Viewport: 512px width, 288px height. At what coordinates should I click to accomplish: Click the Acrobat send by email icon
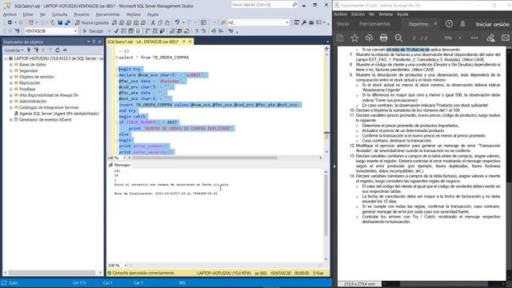point(505,38)
